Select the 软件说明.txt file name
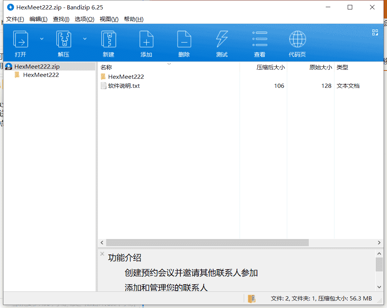Screen dimensions: 387x308 [x=124, y=86]
